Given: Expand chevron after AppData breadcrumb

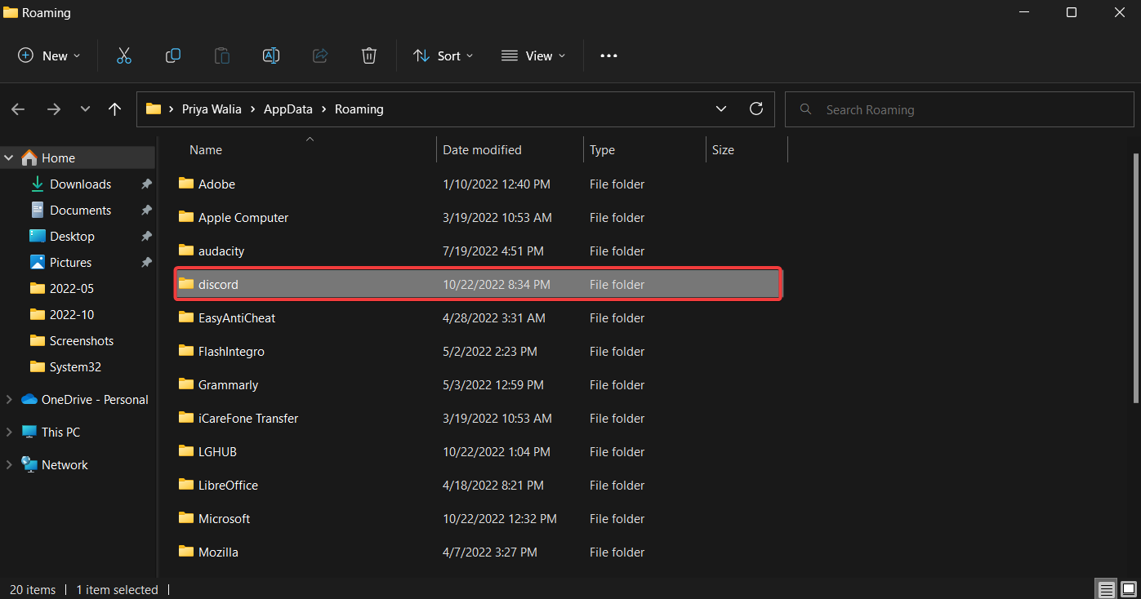Looking at the screenshot, I should click(x=323, y=109).
